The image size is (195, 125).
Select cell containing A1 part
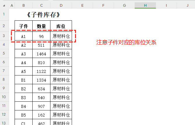point(24,36)
